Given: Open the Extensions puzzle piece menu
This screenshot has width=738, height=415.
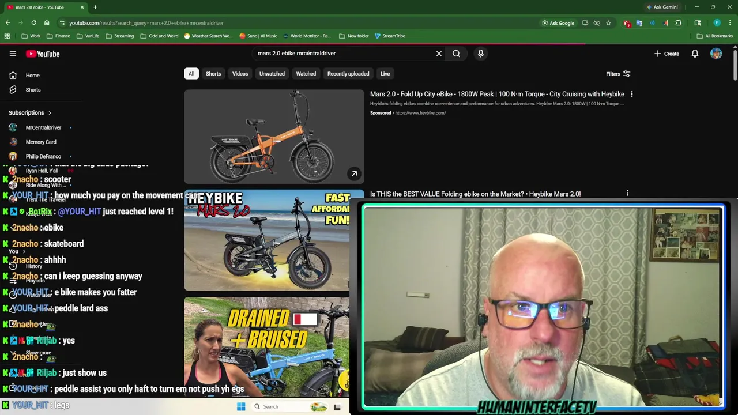Looking at the screenshot, I should click(678, 23).
